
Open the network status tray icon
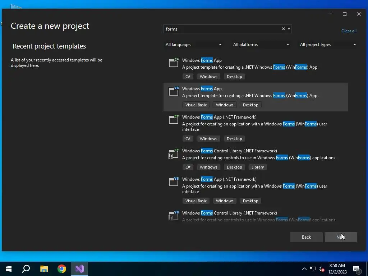pyautogui.click(x=313, y=269)
